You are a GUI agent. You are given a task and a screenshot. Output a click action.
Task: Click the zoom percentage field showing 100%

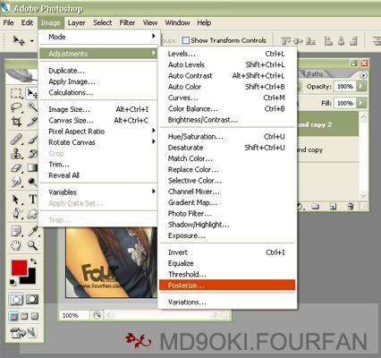tap(73, 315)
